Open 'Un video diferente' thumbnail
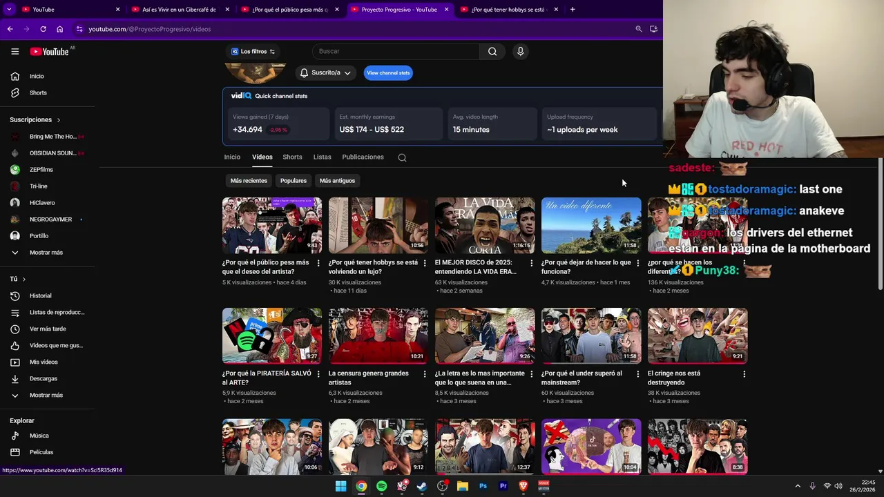This screenshot has height=497, width=884. pos(591,225)
